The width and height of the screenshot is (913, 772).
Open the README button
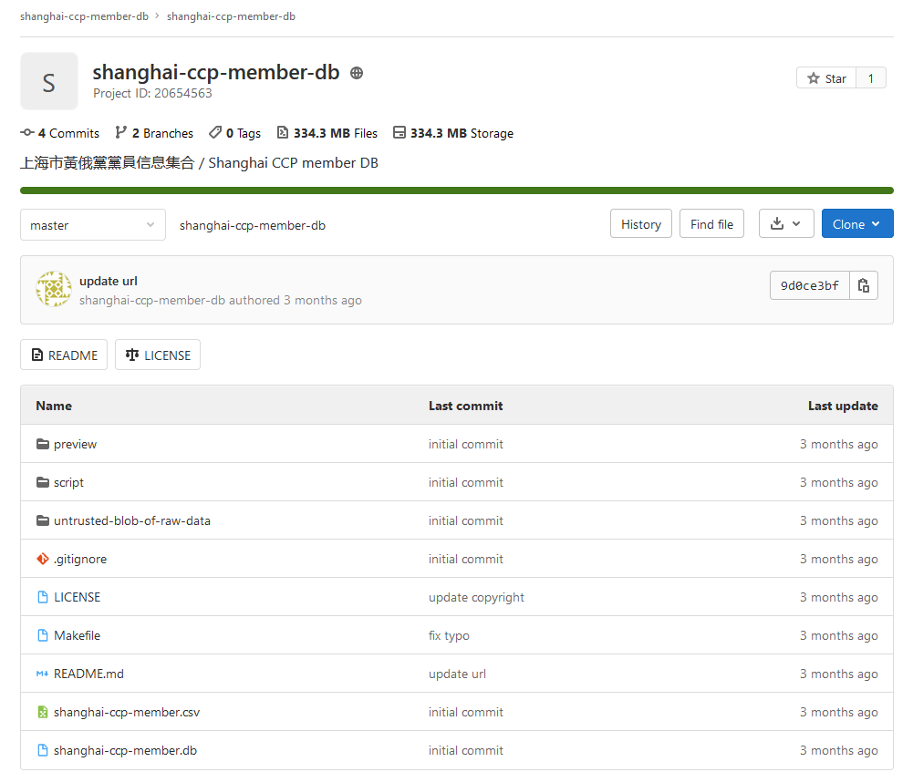point(64,355)
